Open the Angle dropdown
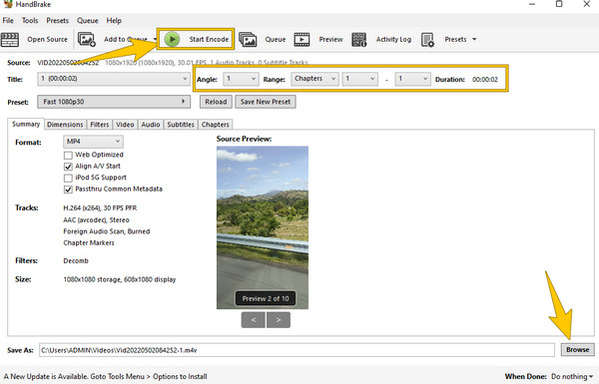This screenshot has height=384, width=599. [241, 79]
